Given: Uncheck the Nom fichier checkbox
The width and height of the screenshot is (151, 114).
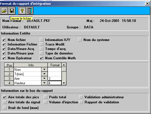Looking at the screenshot, I should point(4,40).
